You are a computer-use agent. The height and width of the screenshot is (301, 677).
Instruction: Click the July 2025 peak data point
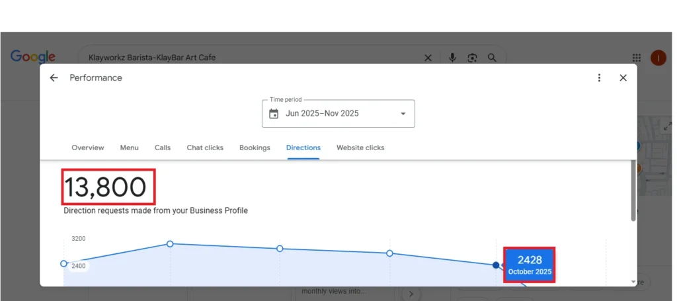click(x=170, y=244)
